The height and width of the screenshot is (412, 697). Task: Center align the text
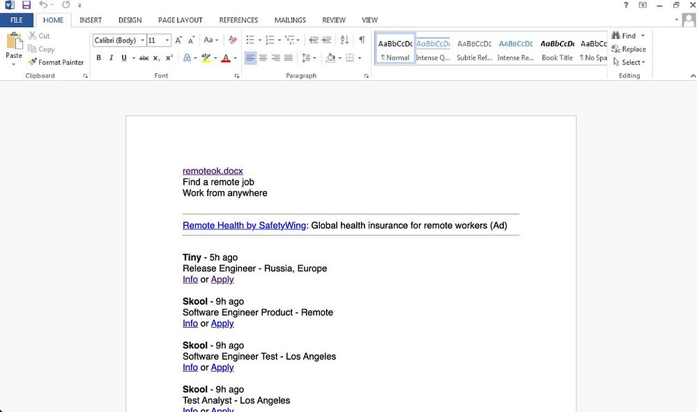pyautogui.click(x=263, y=58)
